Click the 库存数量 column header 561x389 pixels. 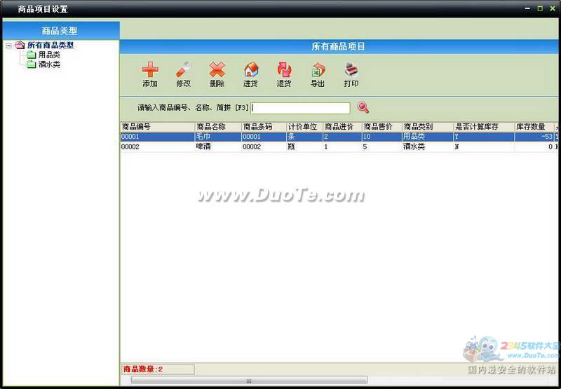534,127
